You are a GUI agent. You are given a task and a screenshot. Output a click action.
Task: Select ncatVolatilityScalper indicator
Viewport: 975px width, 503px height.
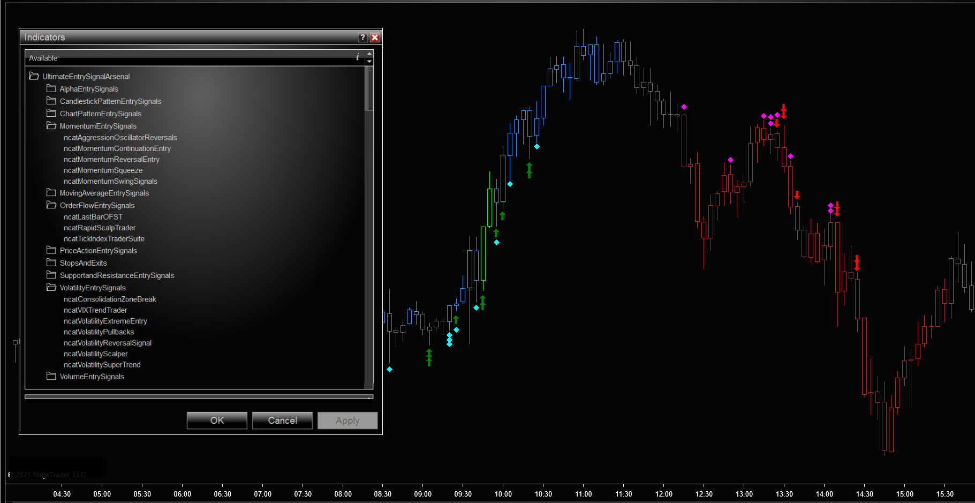pyautogui.click(x=96, y=354)
